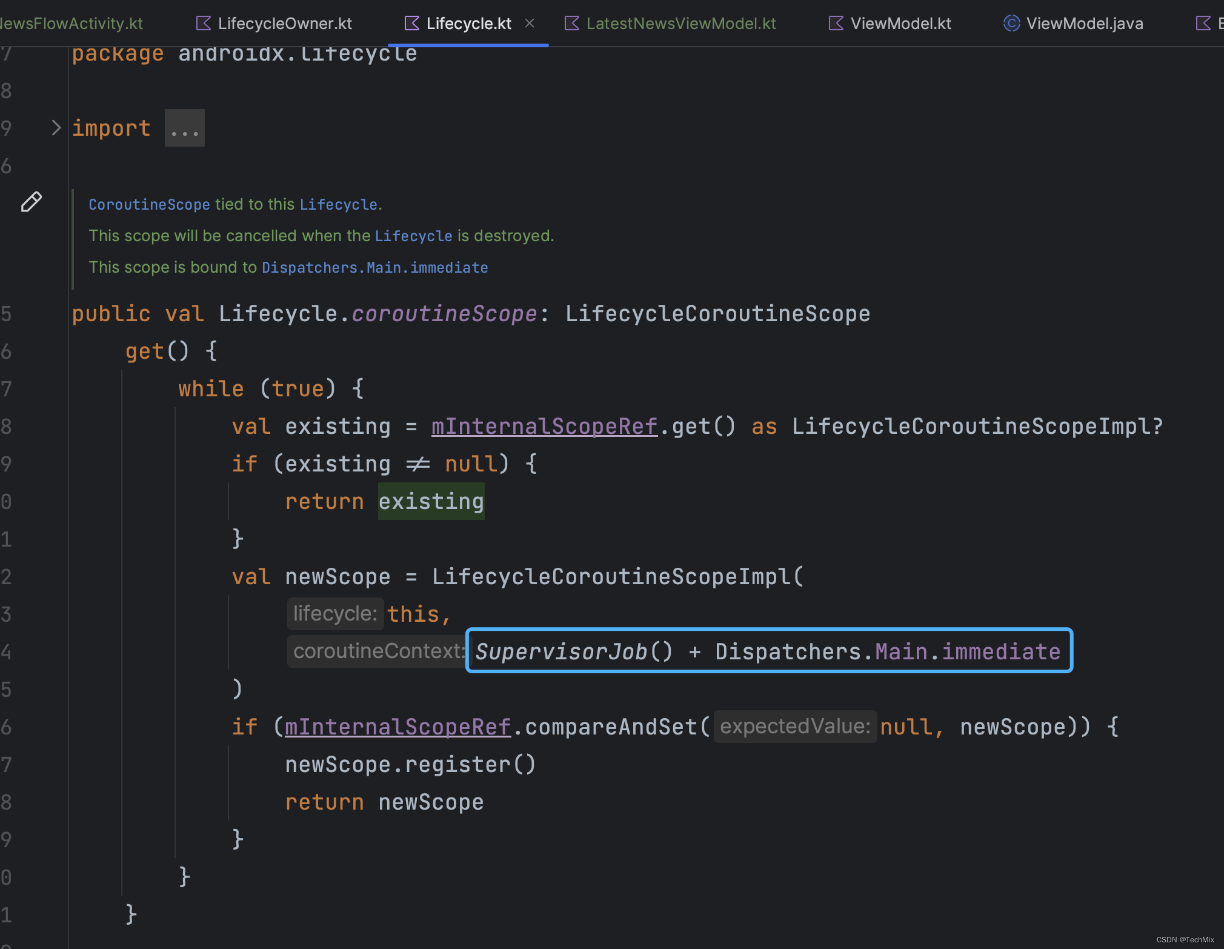1224x949 pixels.
Task: Click the Kotlin file icon on LifecycleOwner.kt tab
Action: point(204,23)
